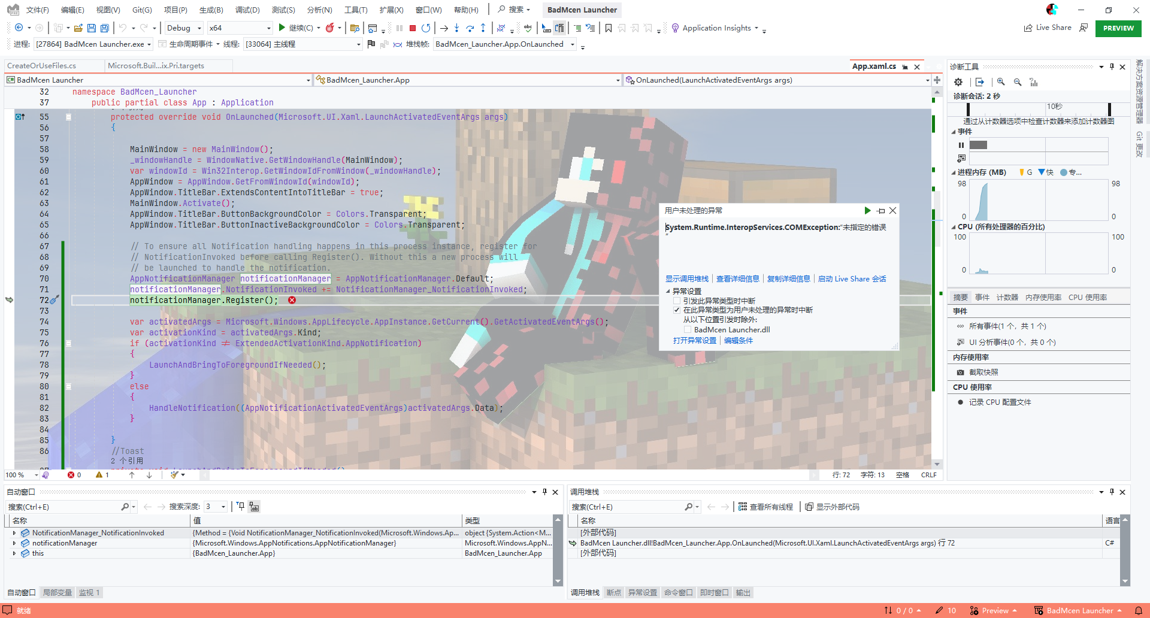Expand the notificationManager variable row
This screenshot has height=618, width=1150.
pos(14,543)
